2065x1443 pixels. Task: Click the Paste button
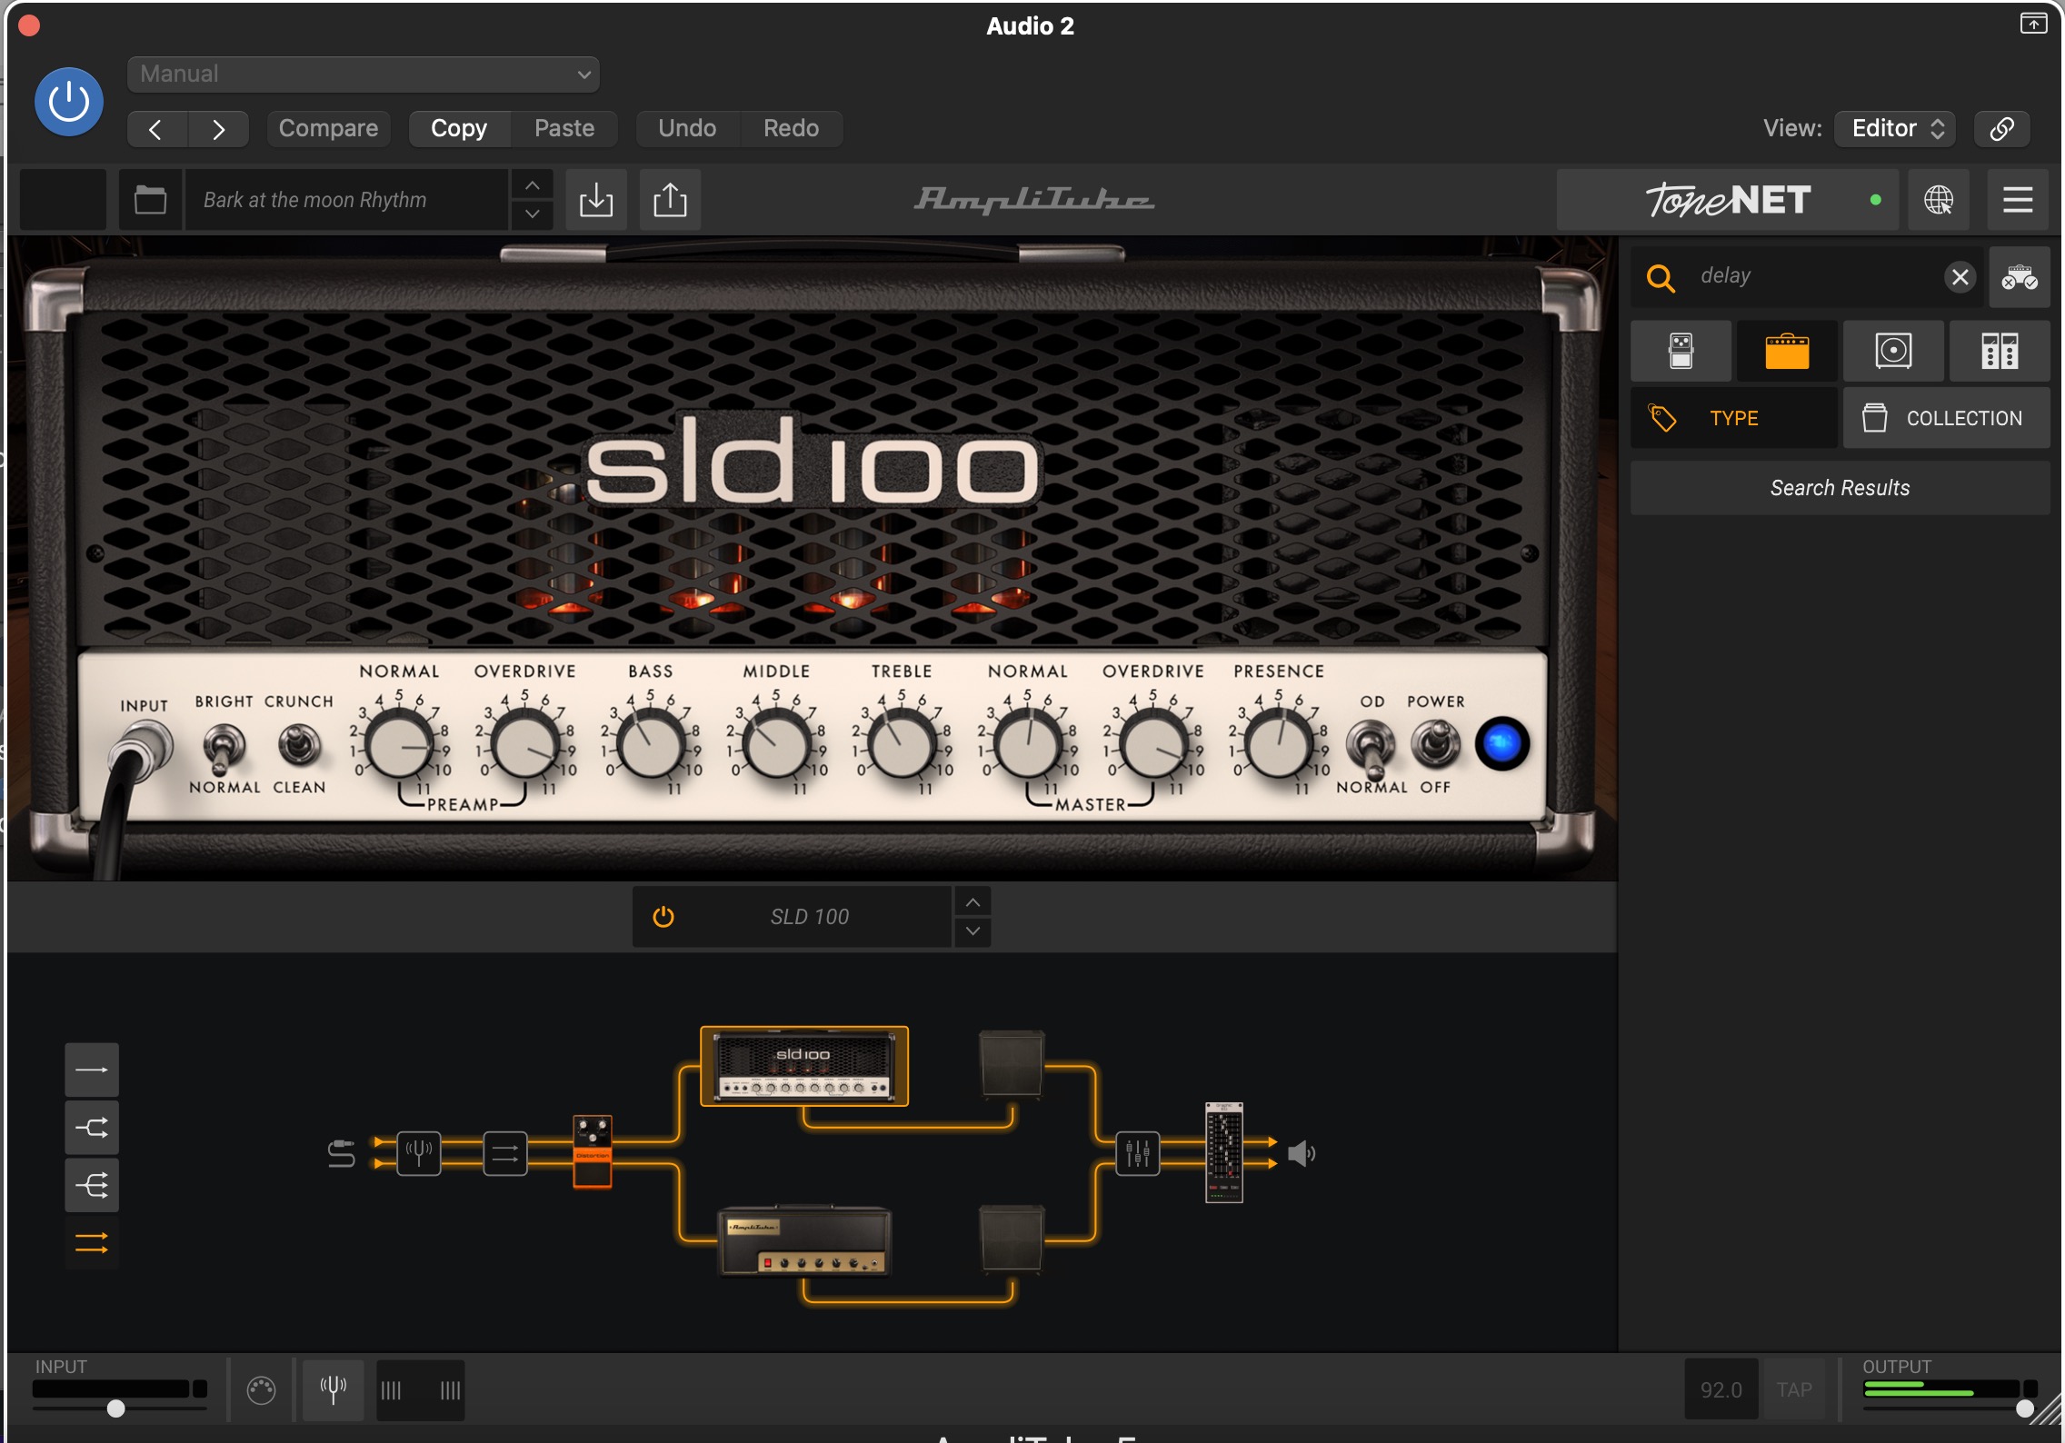pyautogui.click(x=564, y=128)
